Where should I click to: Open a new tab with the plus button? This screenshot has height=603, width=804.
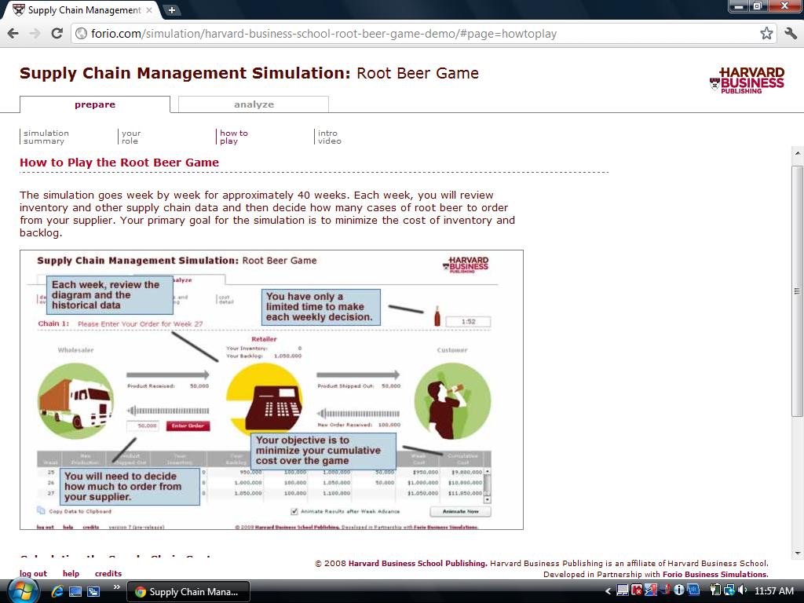click(172, 9)
